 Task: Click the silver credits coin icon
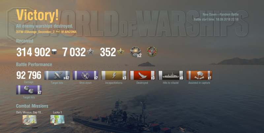pos(54,52)
